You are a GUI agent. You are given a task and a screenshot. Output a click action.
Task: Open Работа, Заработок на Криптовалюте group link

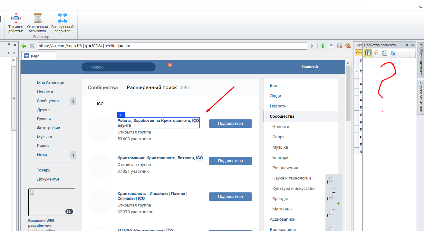159,123
